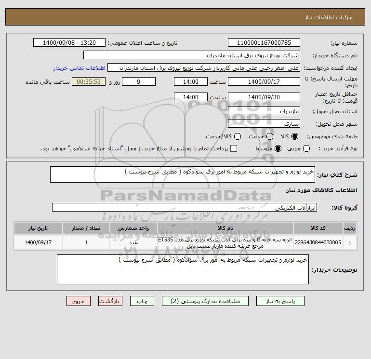371x359 pixels.
Task: Click the کد کالا column header
Action: (x=318, y=228)
